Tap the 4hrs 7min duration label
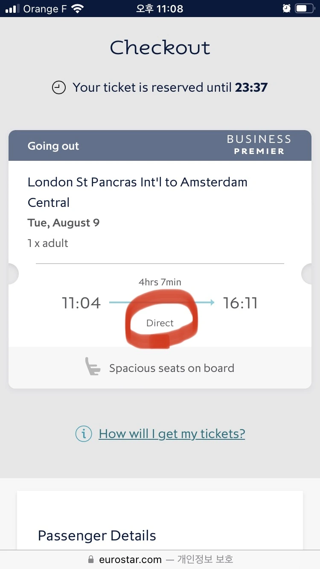The width and height of the screenshot is (320, 569). tap(160, 282)
